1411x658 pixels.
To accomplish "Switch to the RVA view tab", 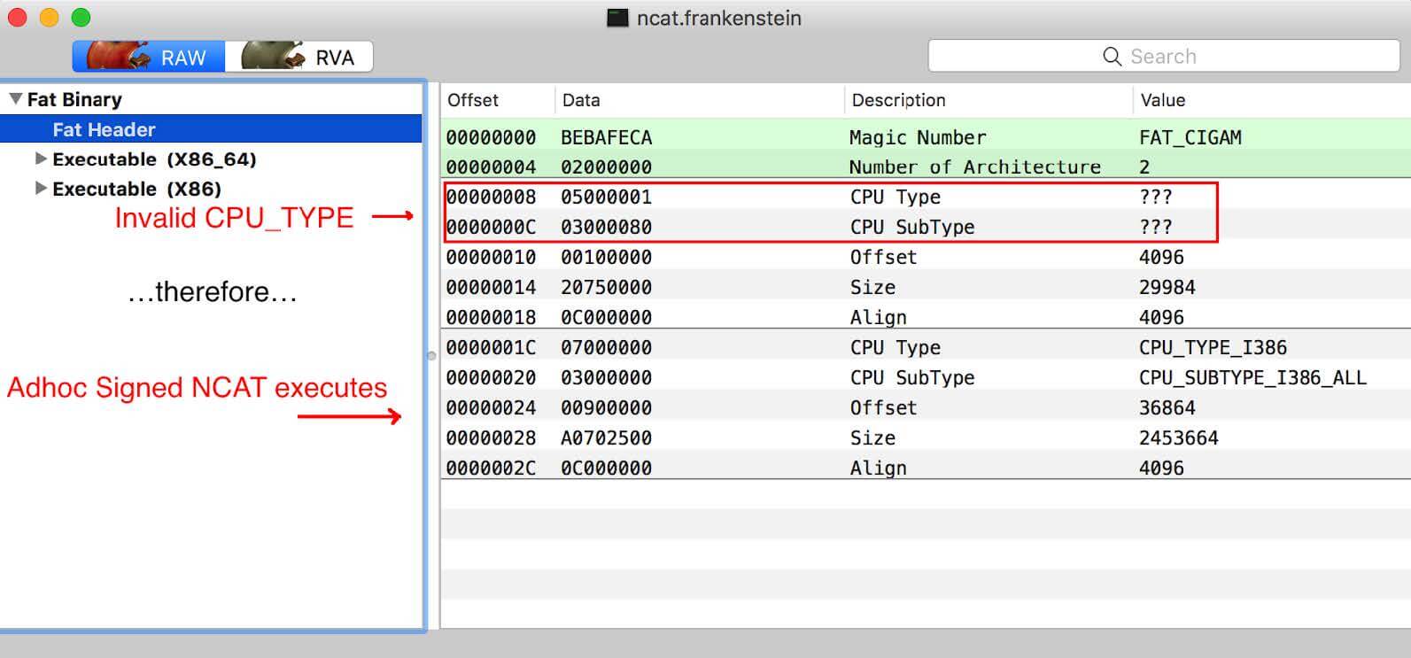I will (298, 57).
